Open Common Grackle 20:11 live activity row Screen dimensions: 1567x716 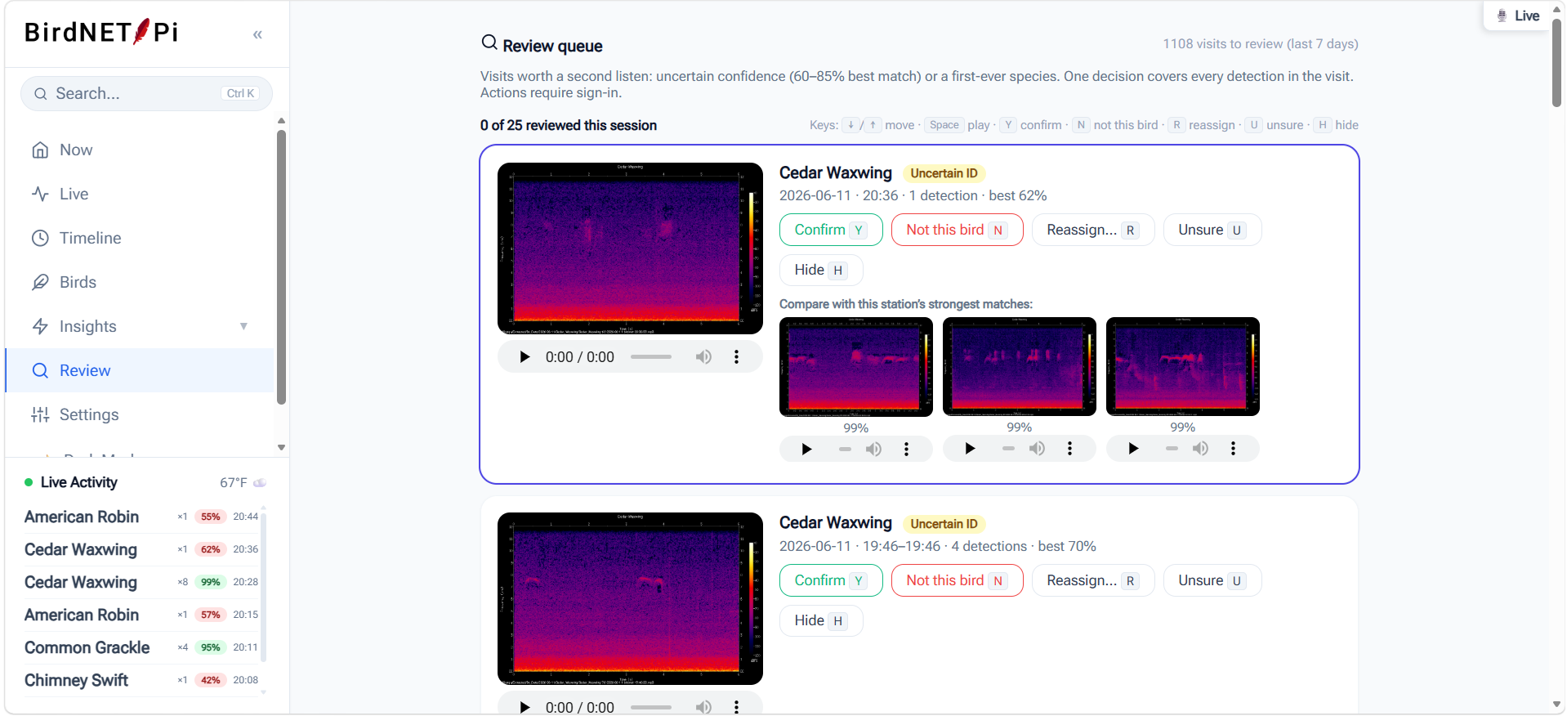point(141,647)
